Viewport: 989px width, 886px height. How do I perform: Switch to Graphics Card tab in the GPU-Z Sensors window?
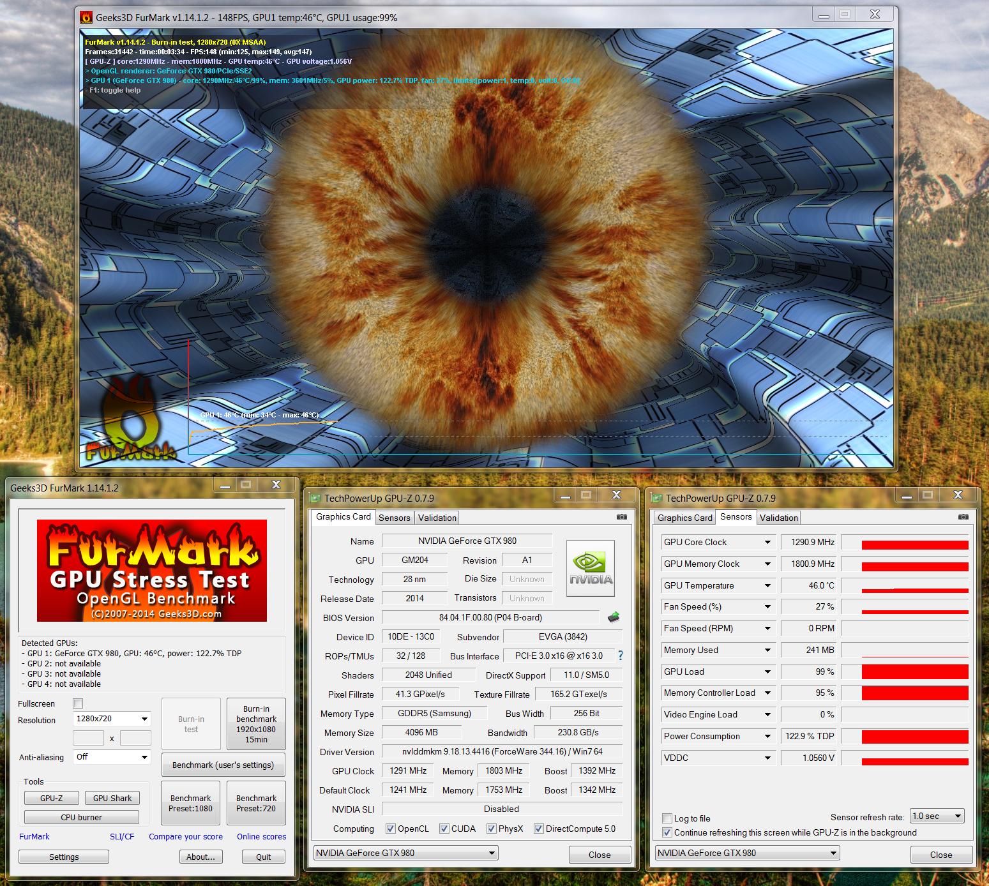pyautogui.click(x=685, y=518)
